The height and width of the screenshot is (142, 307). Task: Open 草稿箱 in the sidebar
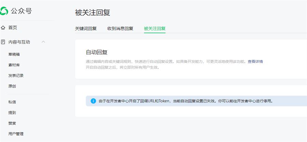14,54
